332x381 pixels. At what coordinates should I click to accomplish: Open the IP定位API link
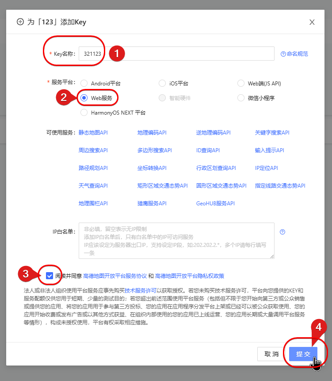pos(267,168)
